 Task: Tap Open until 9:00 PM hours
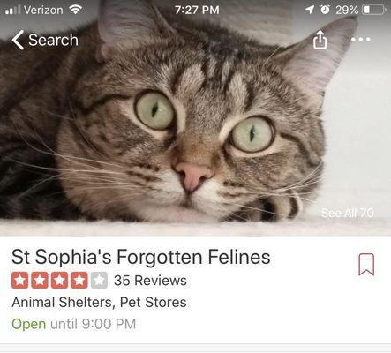point(74,324)
